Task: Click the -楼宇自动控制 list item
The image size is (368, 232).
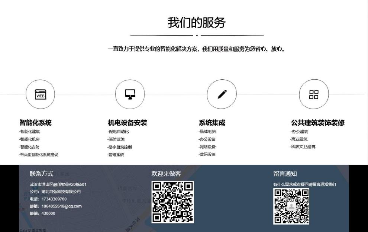Action: click(x=120, y=147)
